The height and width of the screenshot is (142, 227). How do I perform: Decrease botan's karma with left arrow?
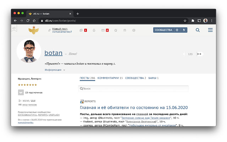(x=184, y=54)
